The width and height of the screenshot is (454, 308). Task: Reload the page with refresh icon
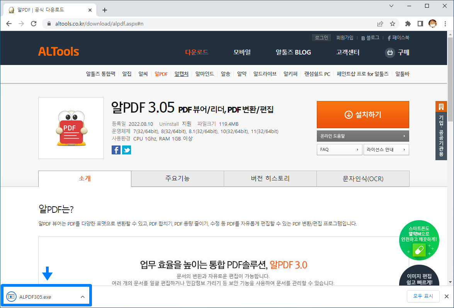click(34, 24)
